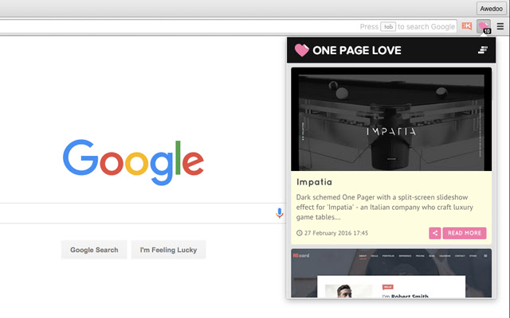Click the clock icon beside the date
The height and width of the screenshot is (318, 510).
(x=300, y=233)
